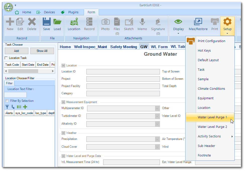Enable the Location Task checkbox
This screenshot has height=171, width=245.
[6, 58]
